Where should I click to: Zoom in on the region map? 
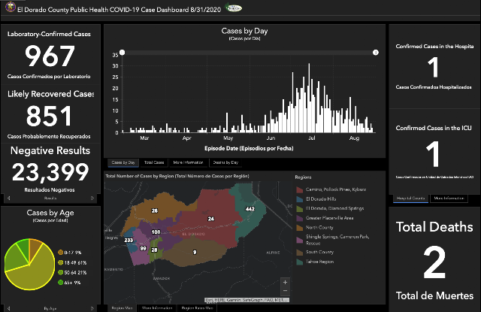click(285, 282)
